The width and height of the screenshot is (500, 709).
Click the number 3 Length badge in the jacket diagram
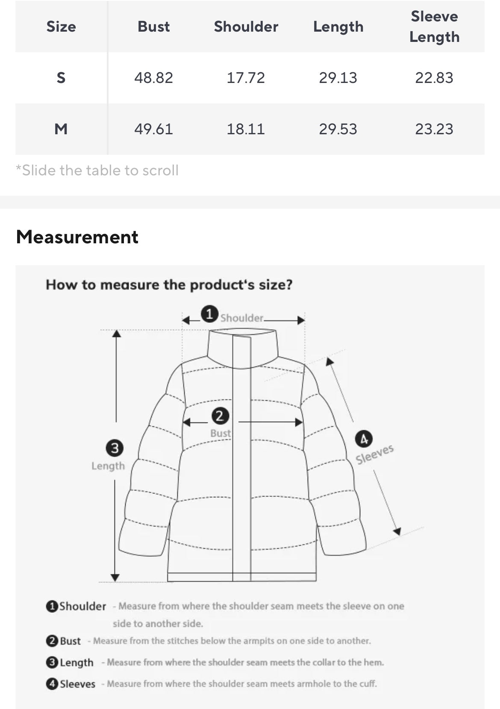coord(115,448)
